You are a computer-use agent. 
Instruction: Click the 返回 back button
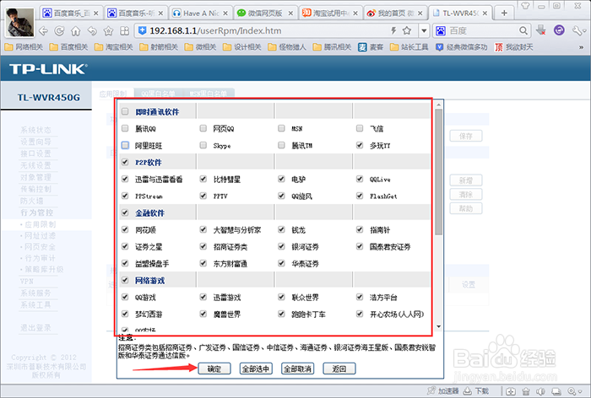click(339, 368)
